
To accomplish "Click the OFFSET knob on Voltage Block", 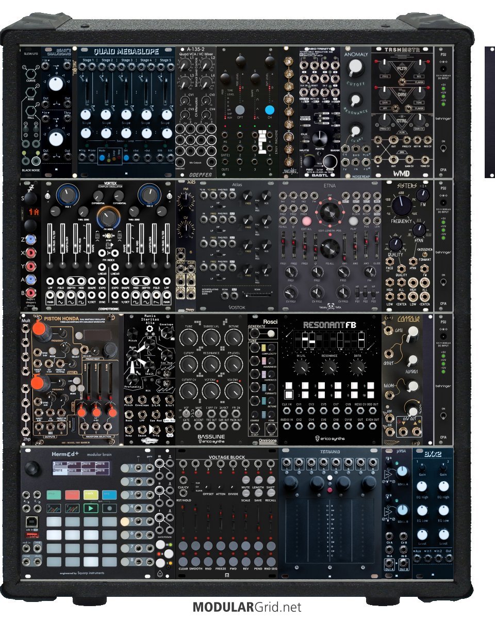I will coord(208,487).
